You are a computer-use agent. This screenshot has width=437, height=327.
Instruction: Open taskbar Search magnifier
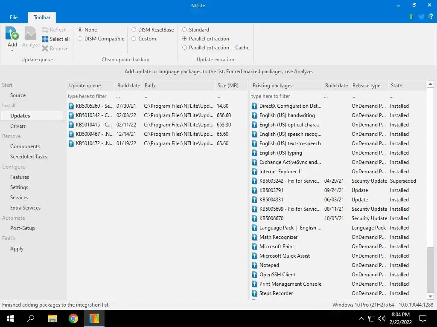[x=31, y=318]
